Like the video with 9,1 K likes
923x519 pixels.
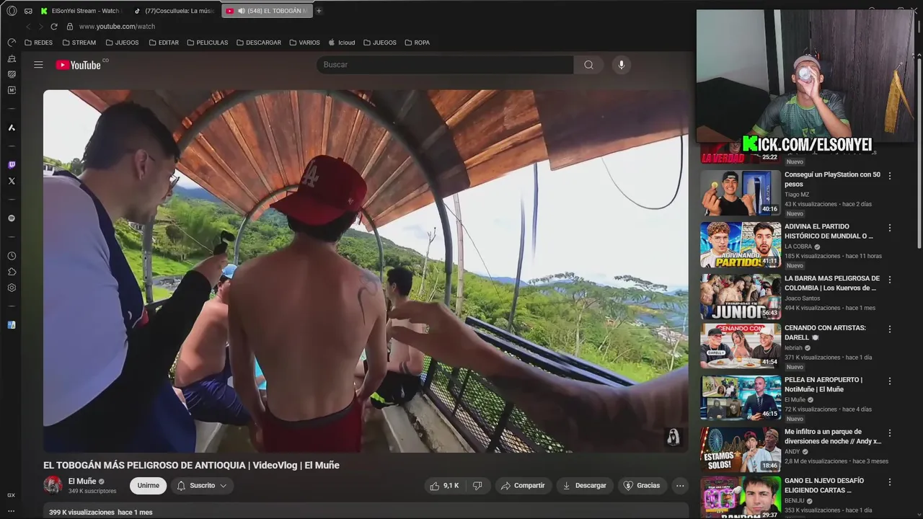(445, 486)
